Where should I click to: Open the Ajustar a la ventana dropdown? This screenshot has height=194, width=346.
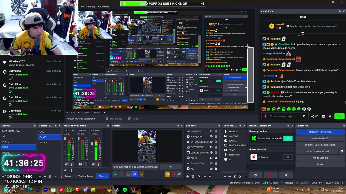click(93, 112)
